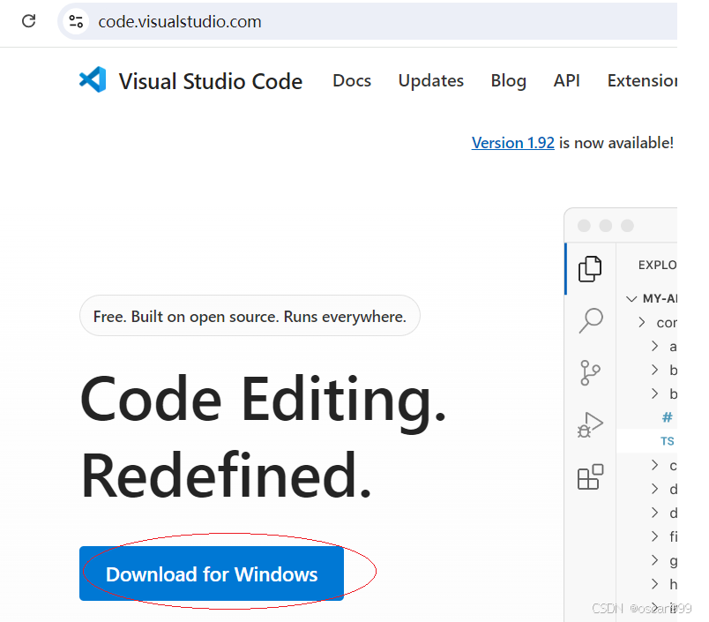
Task: Expand the 'a' folder chevron
Action: click(x=654, y=346)
